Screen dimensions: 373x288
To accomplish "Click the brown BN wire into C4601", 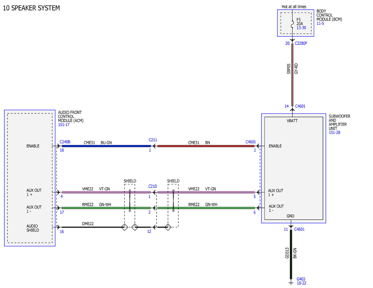I will point(206,146).
